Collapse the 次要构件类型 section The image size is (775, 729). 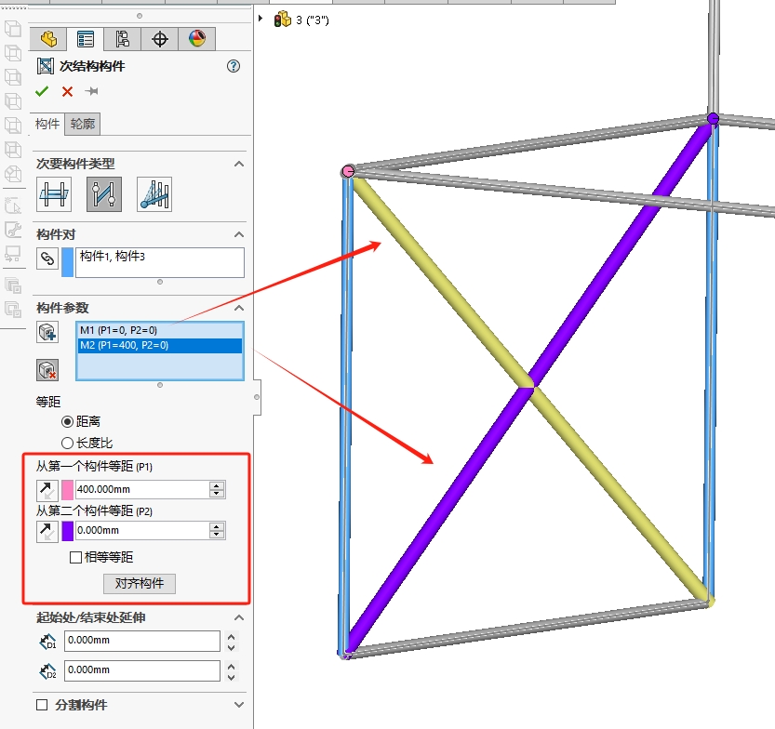pyautogui.click(x=238, y=164)
